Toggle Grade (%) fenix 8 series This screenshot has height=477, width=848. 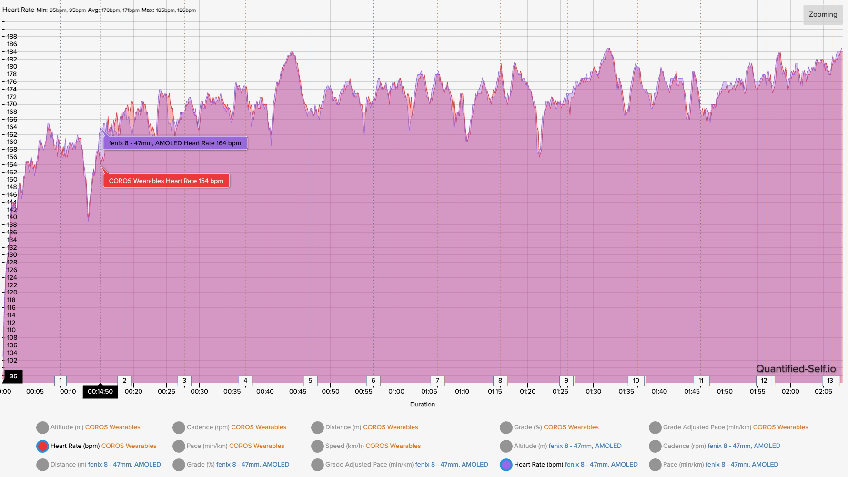231,465
